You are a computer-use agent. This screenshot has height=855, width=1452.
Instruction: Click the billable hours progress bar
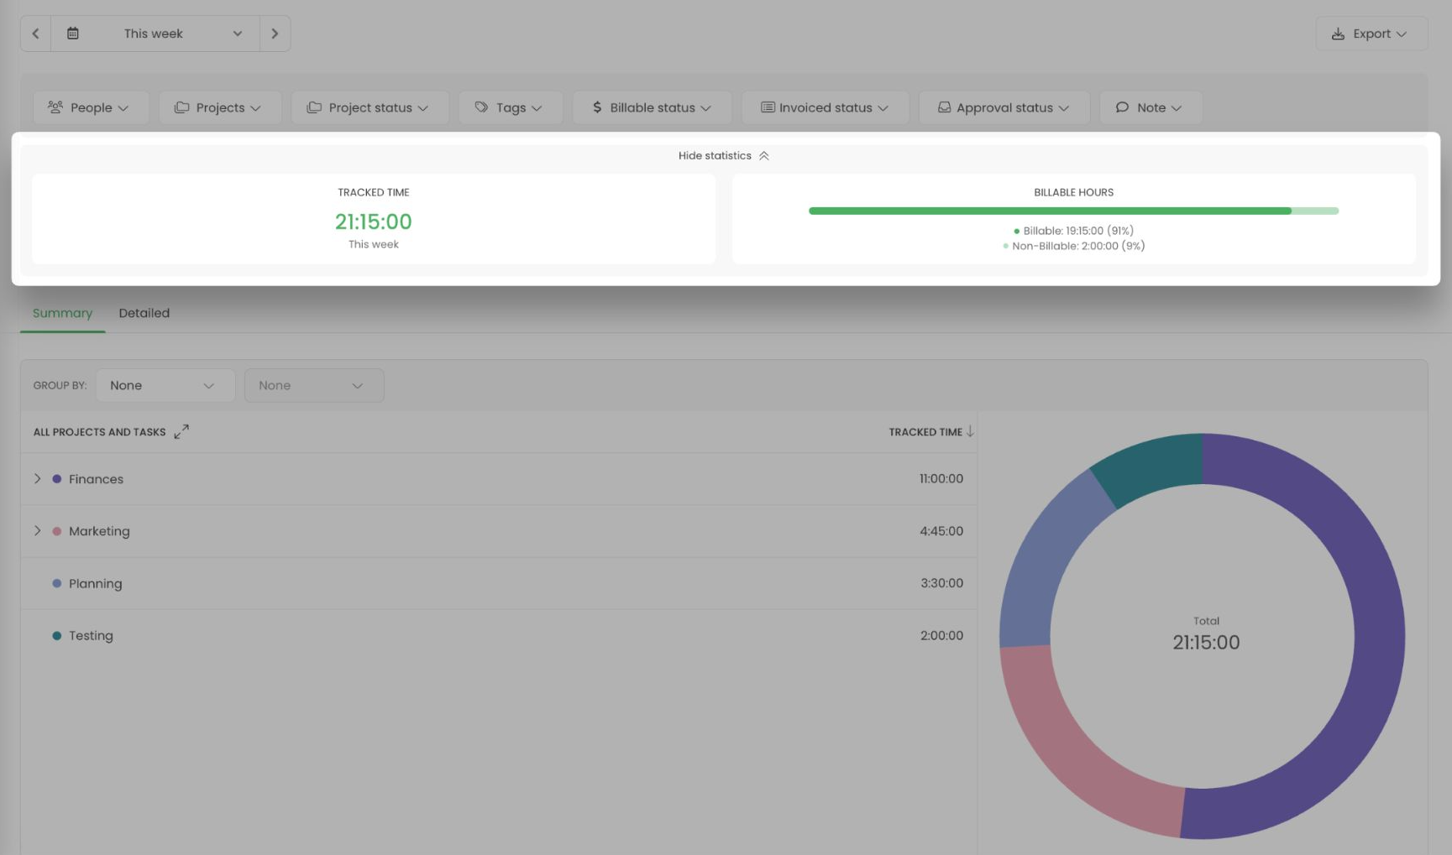pos(1073,211)
